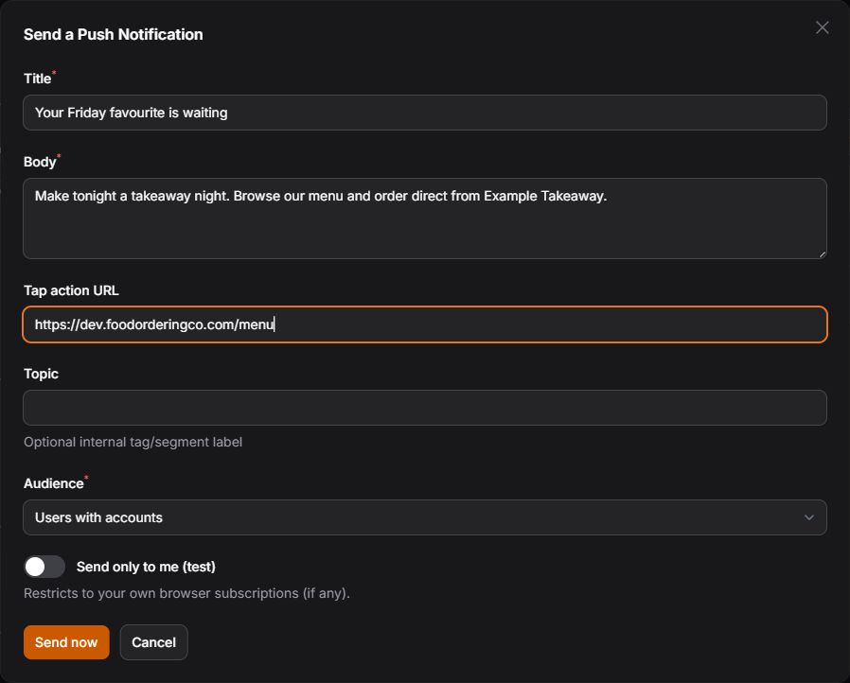Image resolution: width=850 pixels, height=683 pixels.
Task: Send the notification with Send now
Action: pyautogui.click(x=66, y=642)
